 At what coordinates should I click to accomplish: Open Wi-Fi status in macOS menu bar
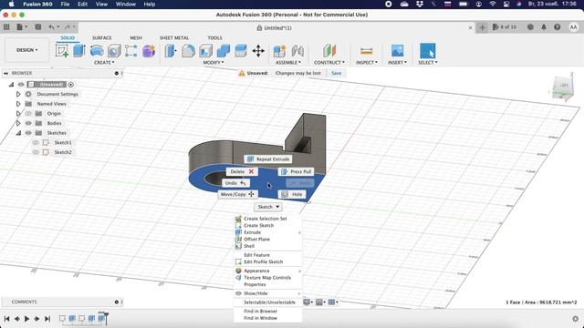click(493, 4)
